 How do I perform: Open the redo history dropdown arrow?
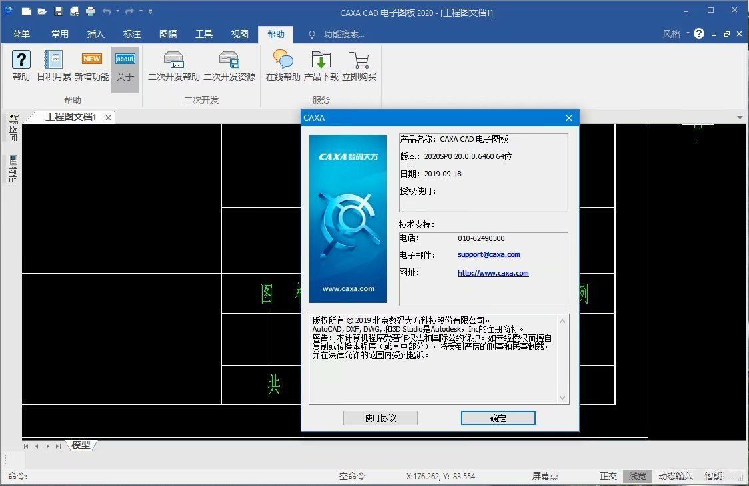coord(141,11)
